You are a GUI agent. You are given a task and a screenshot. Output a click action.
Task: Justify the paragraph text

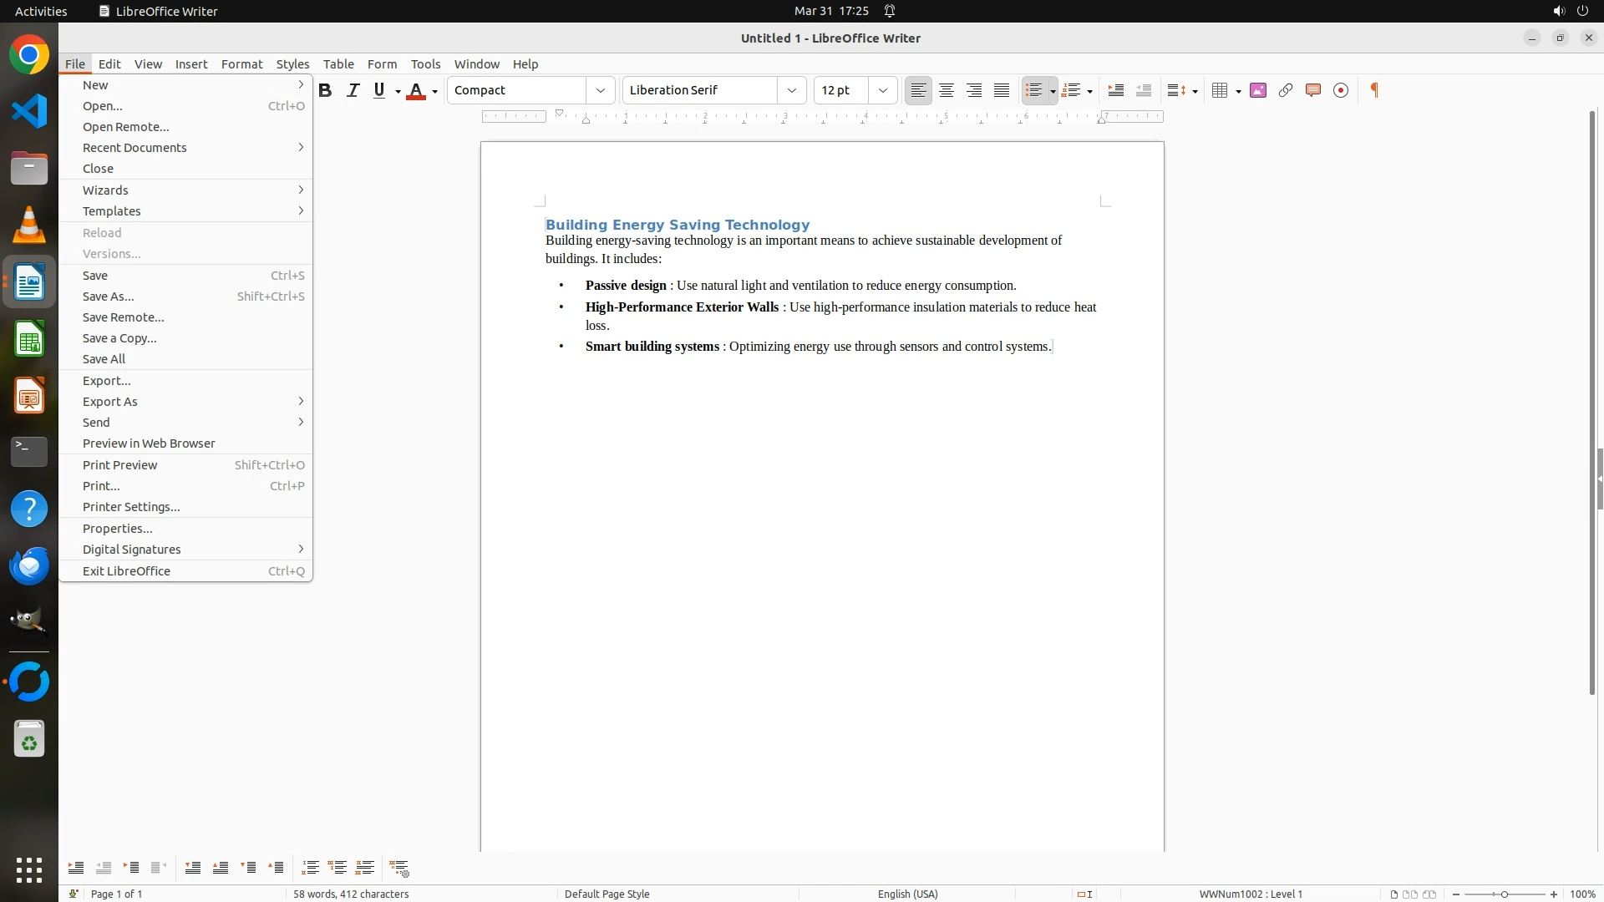(1002, 90)
